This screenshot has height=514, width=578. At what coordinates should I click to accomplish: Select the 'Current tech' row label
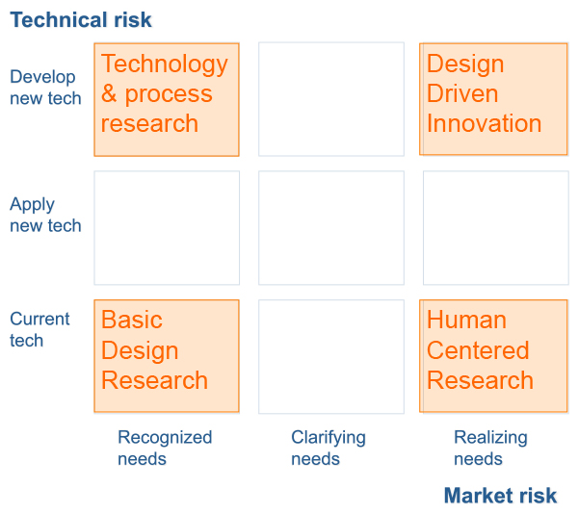pyautogui.click(x=39, y=329)
